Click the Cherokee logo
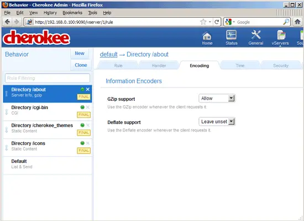The width and height of the screenshot is (304, 221). (x=36, y=37)
